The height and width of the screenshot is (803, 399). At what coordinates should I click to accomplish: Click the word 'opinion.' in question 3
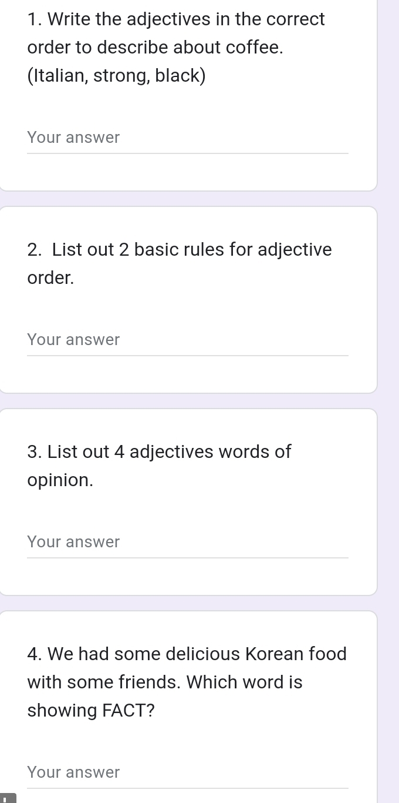tap(60, 481)
